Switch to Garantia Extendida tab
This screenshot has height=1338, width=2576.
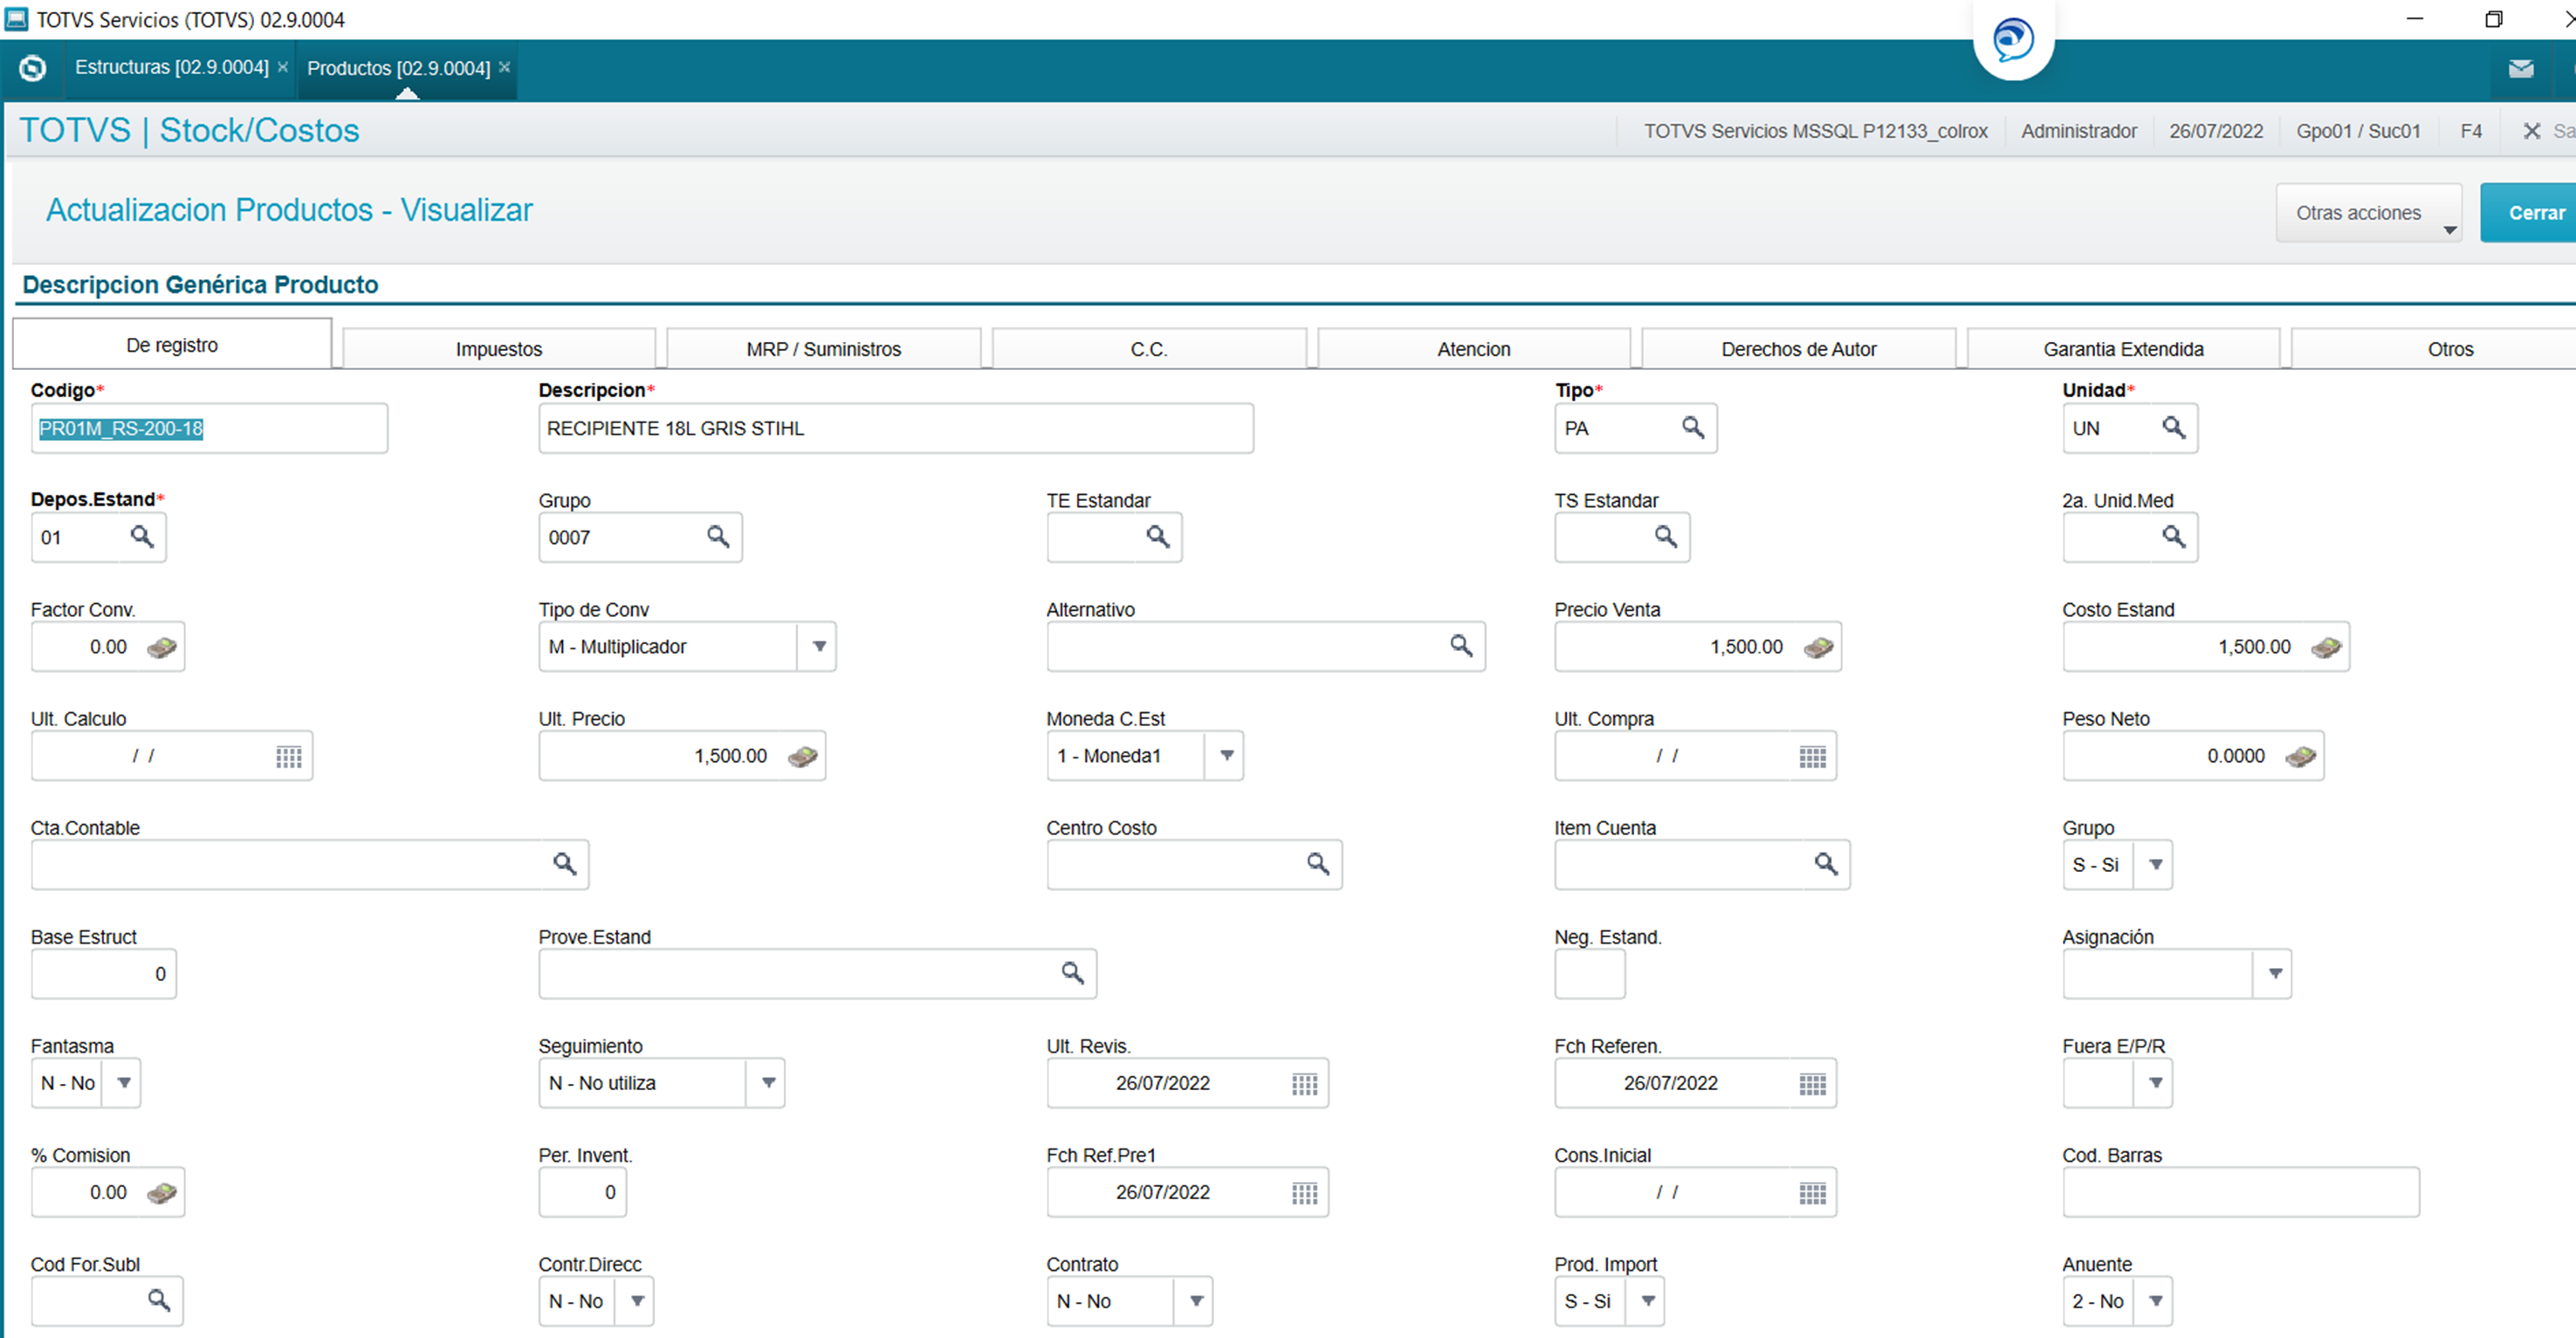click(2124, 349)
